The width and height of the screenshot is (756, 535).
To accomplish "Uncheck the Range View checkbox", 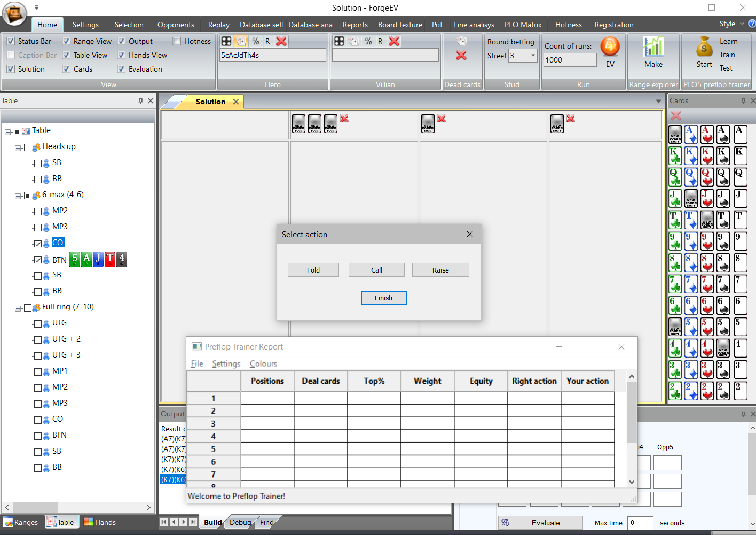I will pyautogui.click(x=66, y=41).
